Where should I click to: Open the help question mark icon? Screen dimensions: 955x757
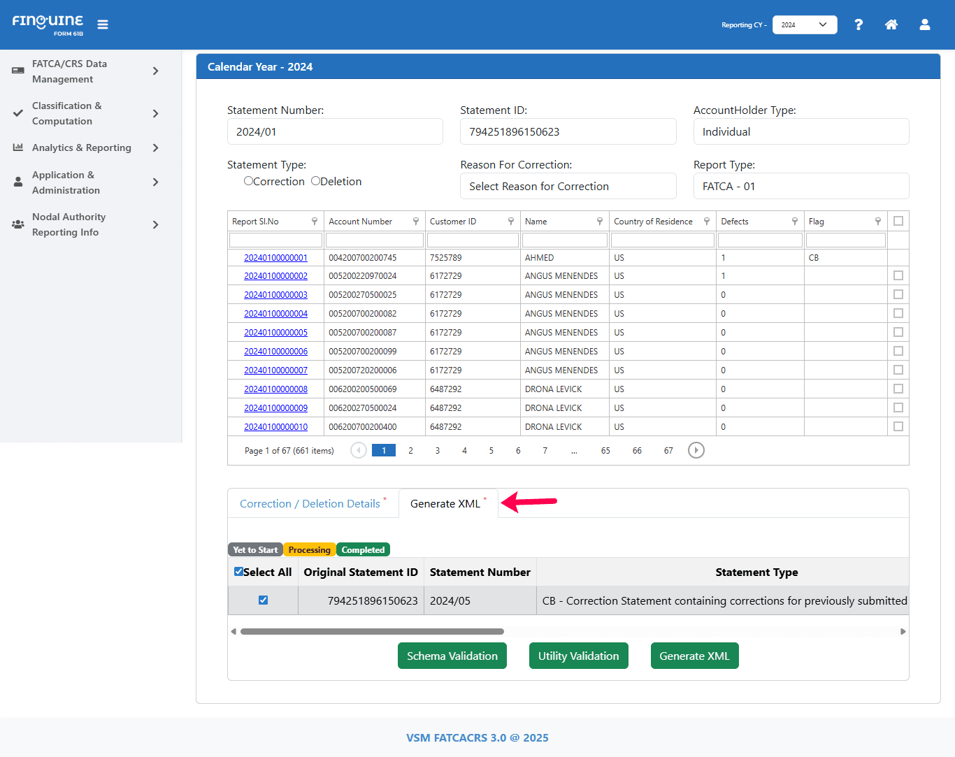859,24
